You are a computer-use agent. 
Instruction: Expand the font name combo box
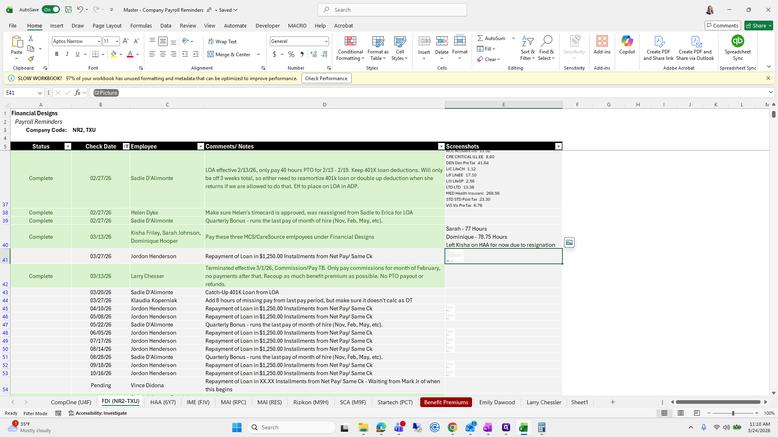98,41
